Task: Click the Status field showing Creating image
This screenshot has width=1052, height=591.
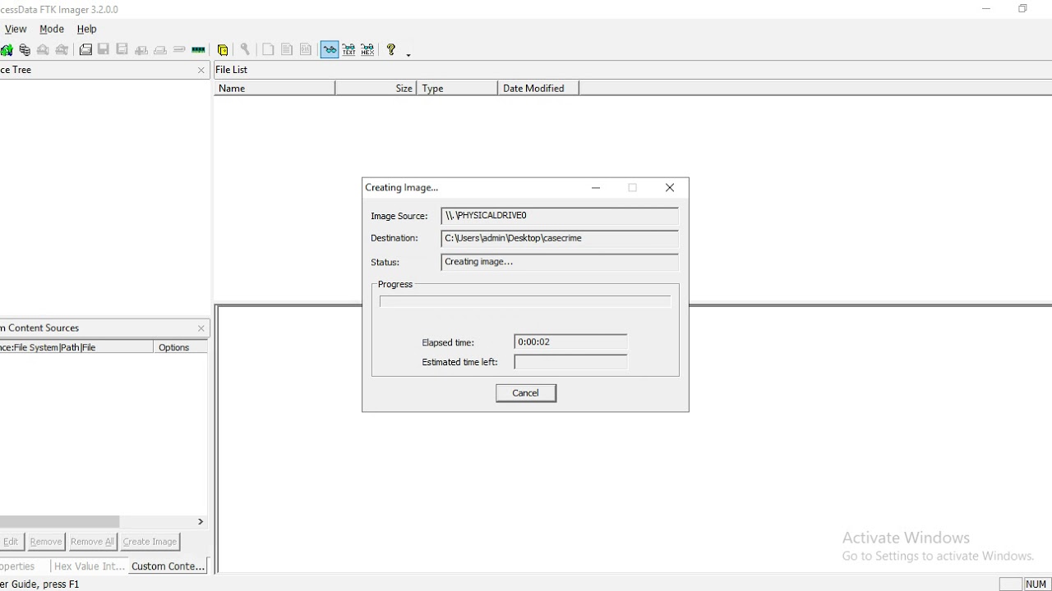Action: (560, 262)
